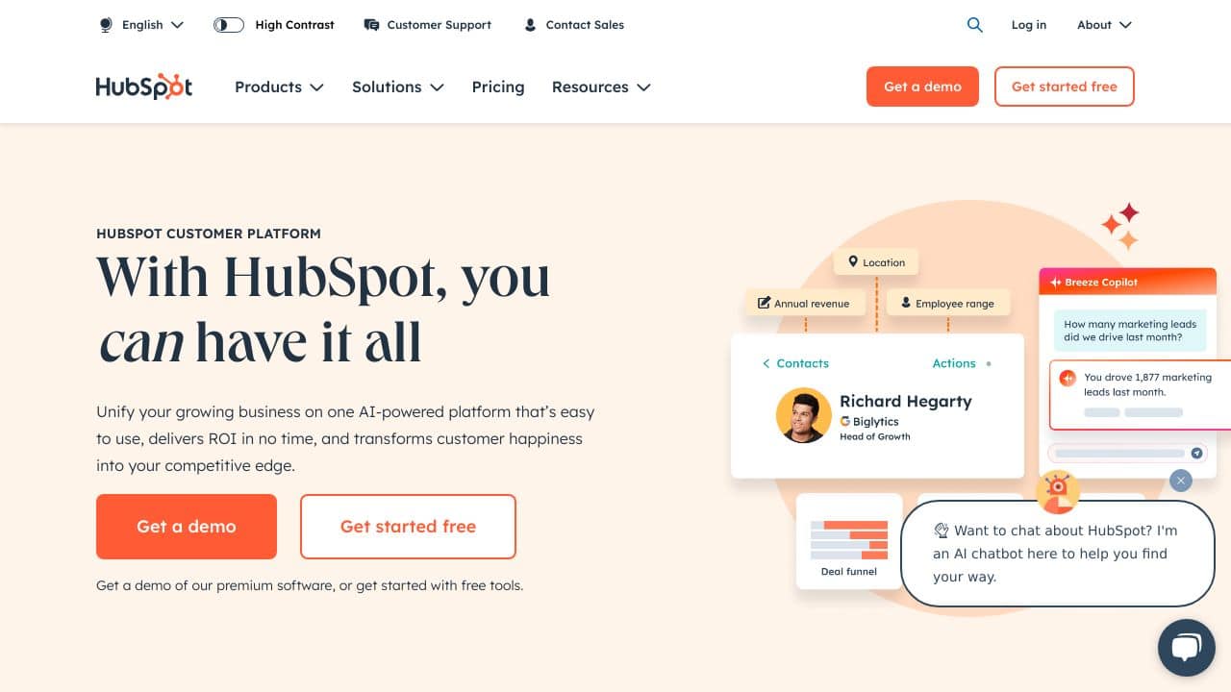Click the chatbot robot avatar icon

[1058, 489]
